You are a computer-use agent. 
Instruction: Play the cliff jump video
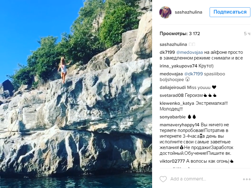[x=76, y=94]
